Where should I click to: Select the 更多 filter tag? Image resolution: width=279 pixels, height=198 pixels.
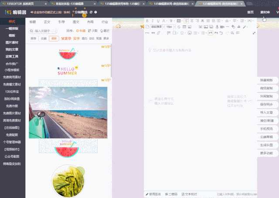pyautogui.click(x=106, y=38)
